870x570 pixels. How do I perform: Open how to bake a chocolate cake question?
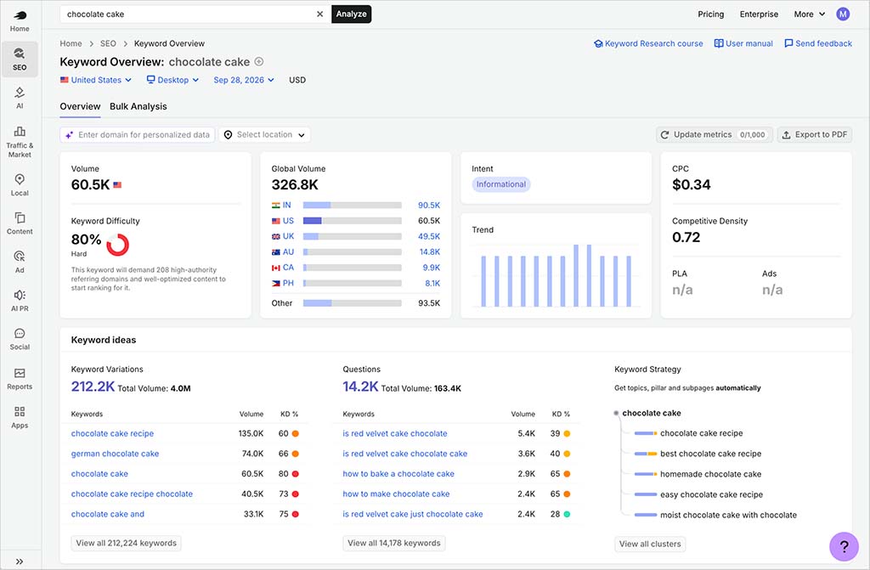click(398, 474)
